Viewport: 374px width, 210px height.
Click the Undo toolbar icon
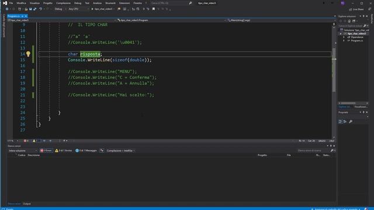(41, 9)
